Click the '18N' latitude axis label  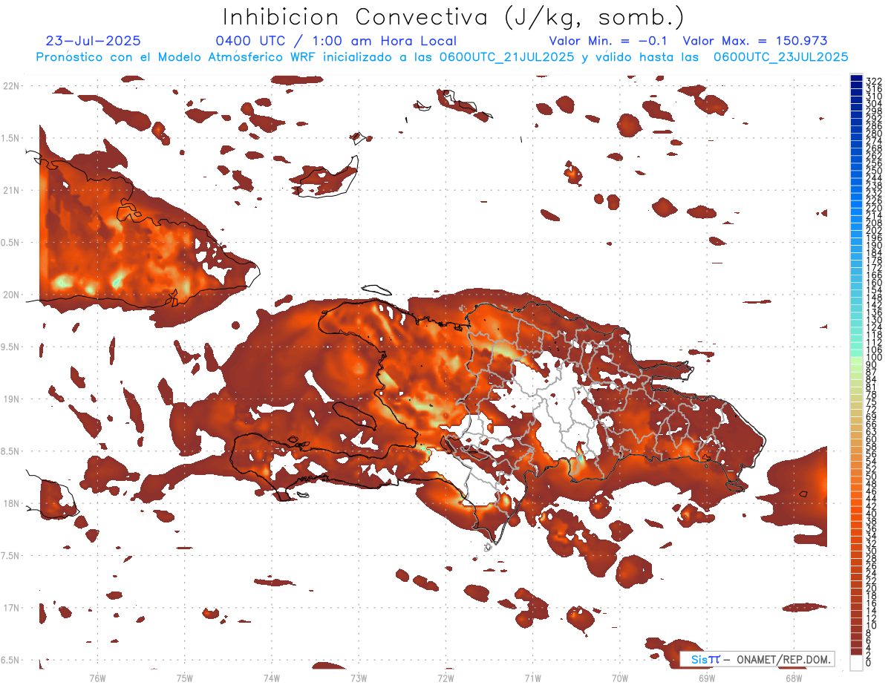point(11,504)
